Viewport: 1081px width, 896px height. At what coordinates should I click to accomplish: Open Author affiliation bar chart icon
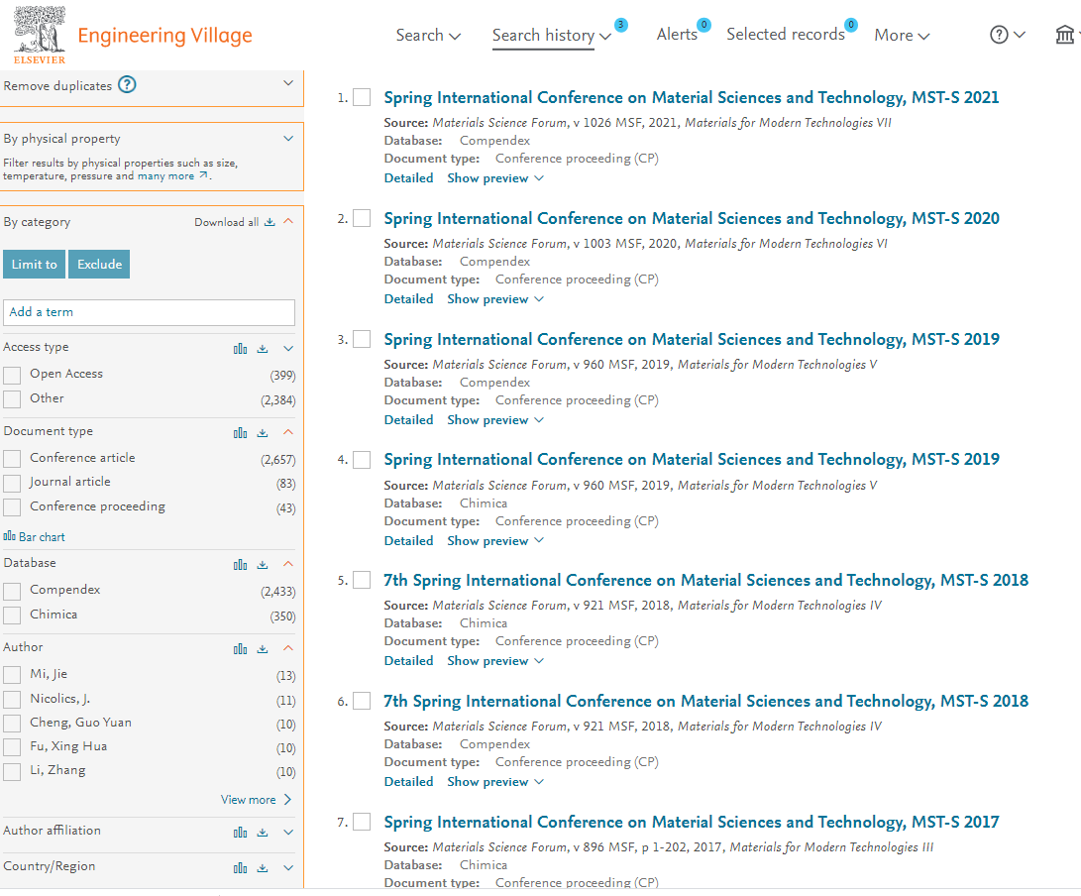240,833
